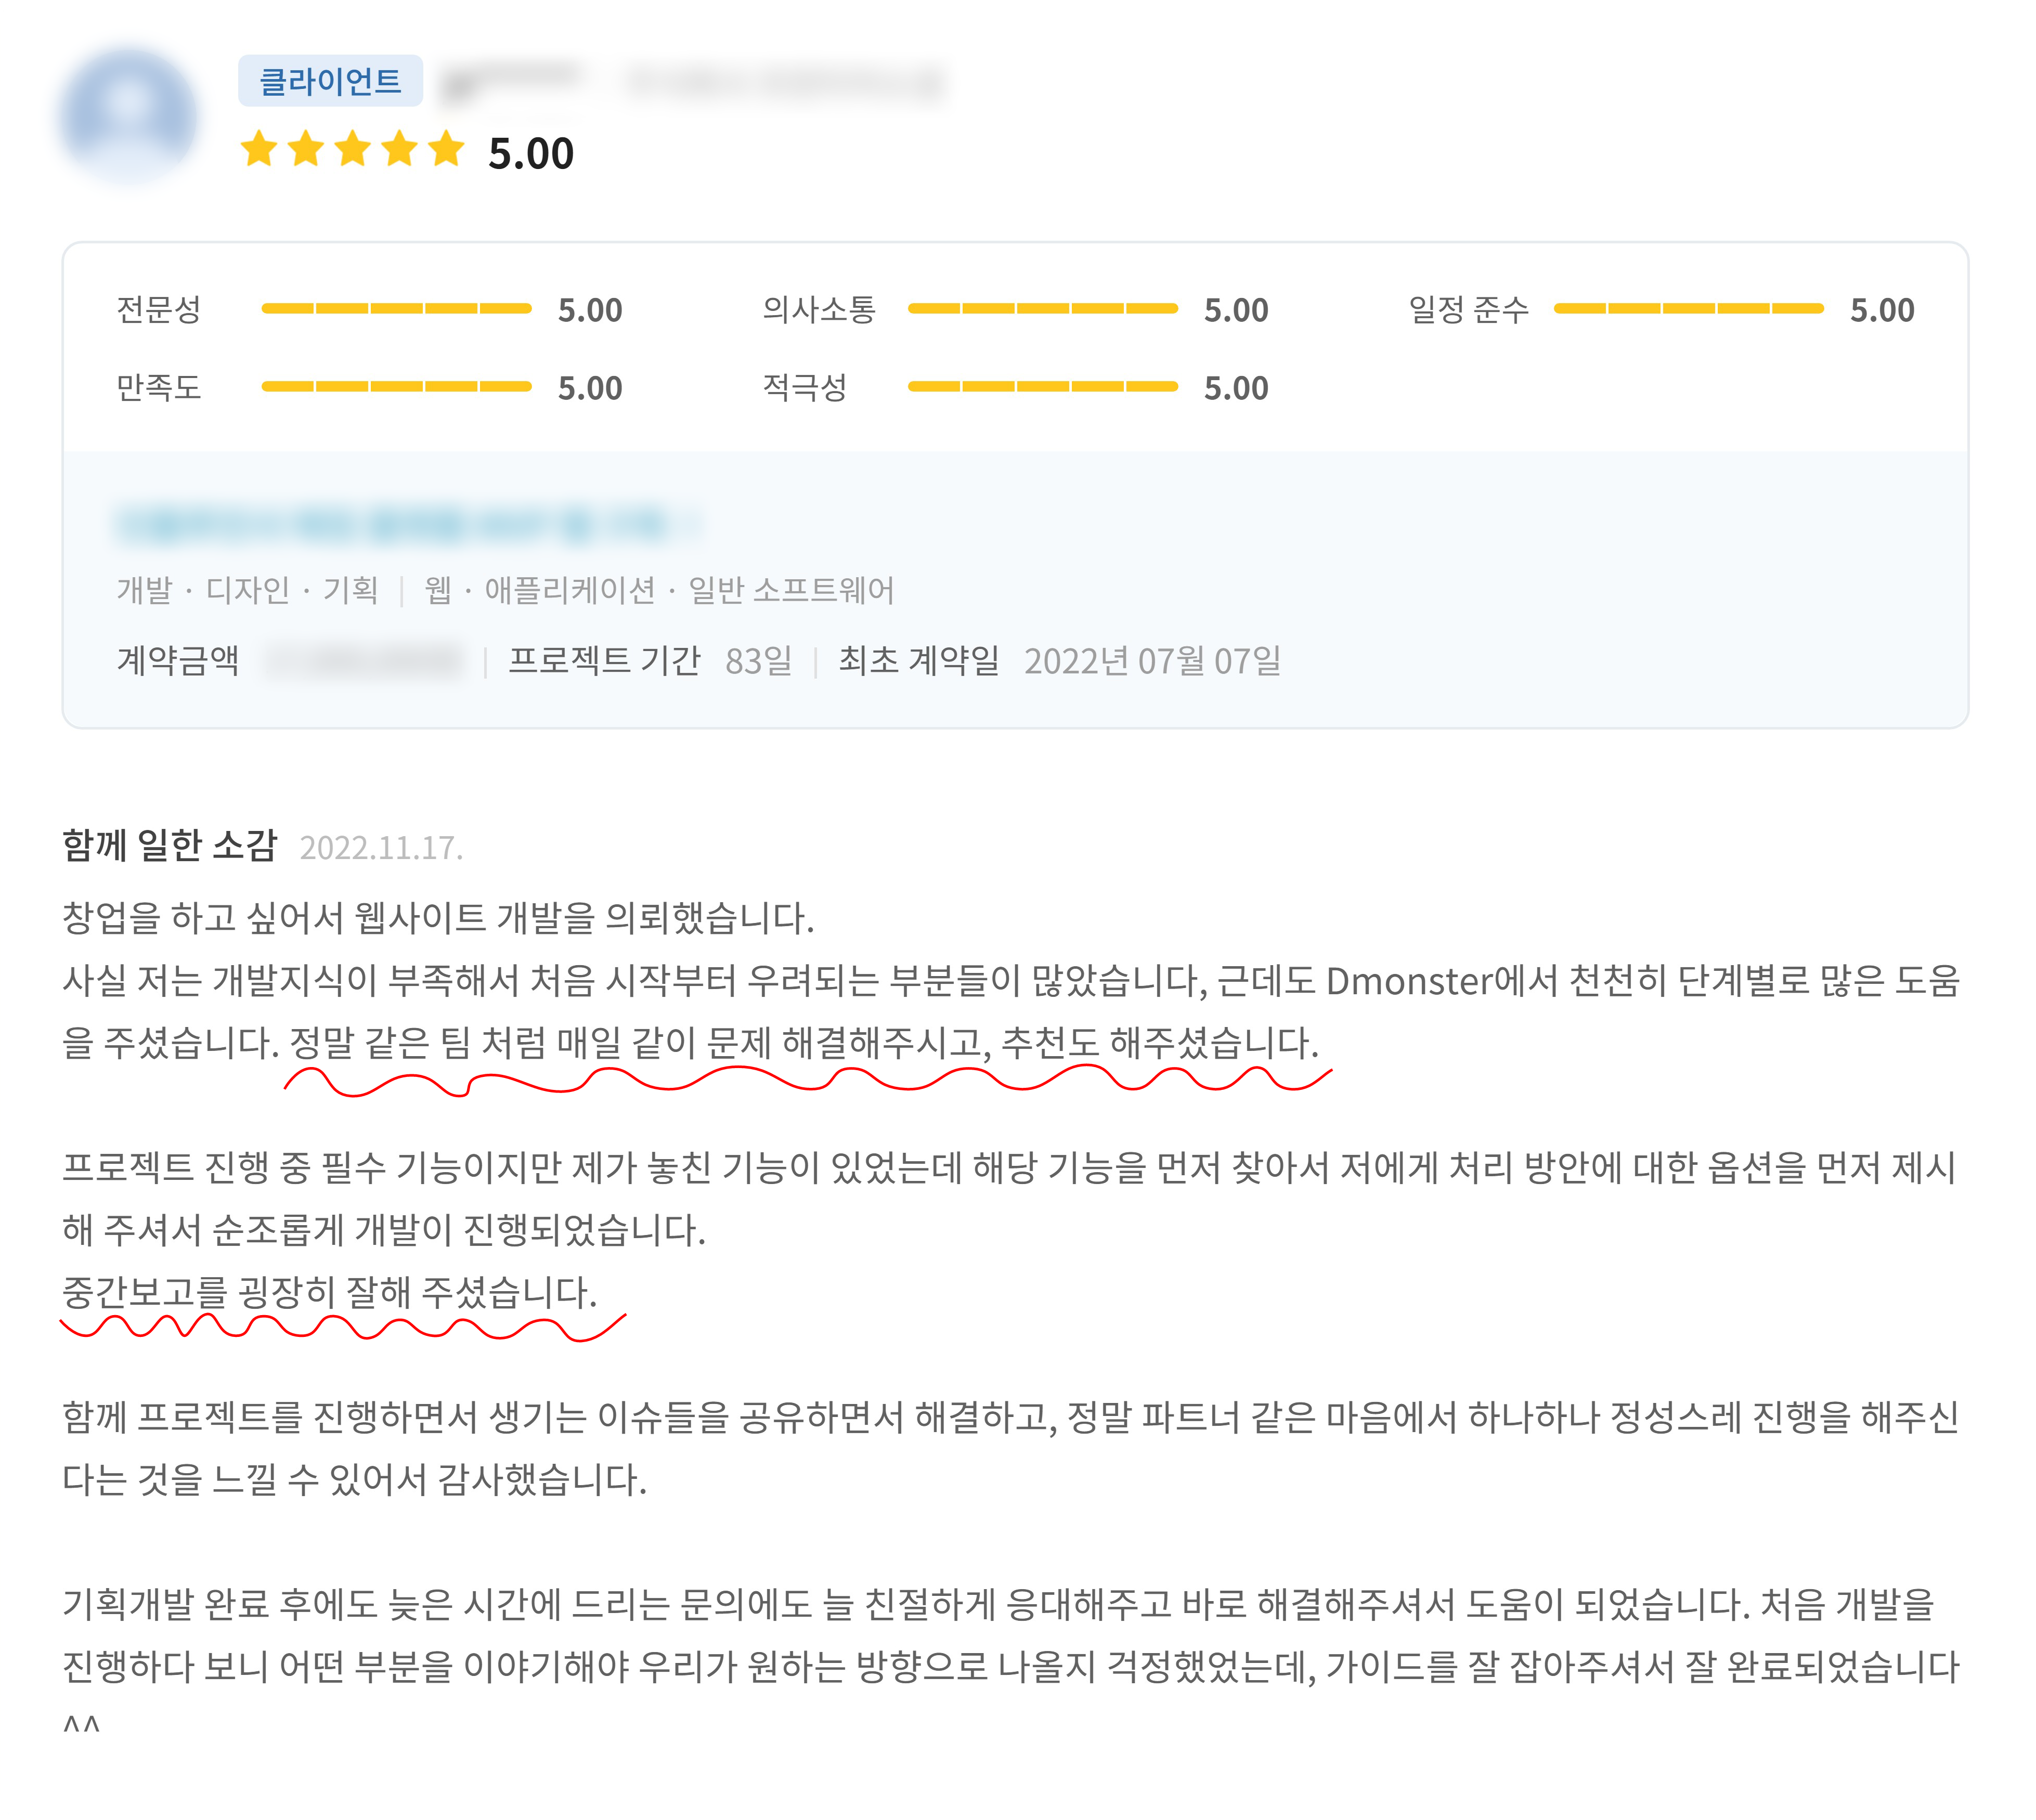Open the blurred project title link
2036x1820 pixels.
click(x=408, y=524)
